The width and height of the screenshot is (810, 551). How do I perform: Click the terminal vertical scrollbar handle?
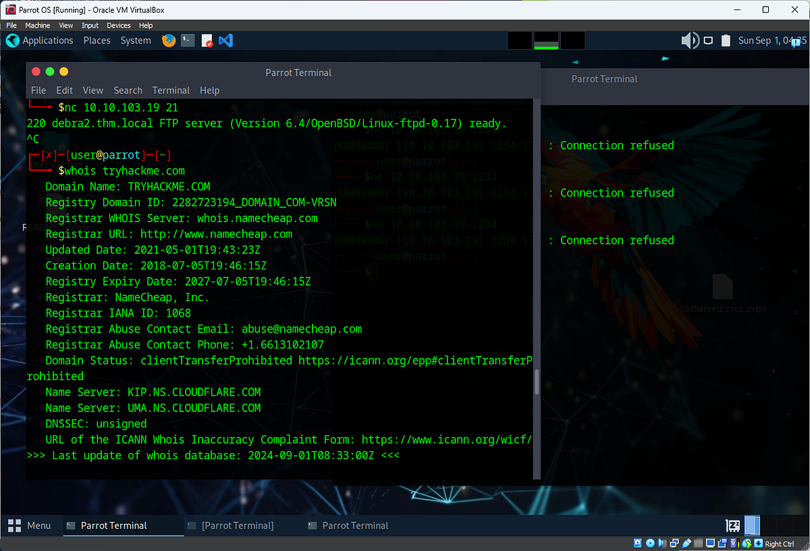[x=537, y=382]
